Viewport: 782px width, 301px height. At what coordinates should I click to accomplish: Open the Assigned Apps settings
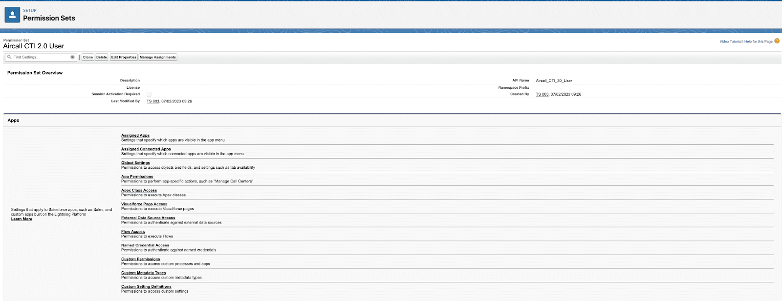[135, 135]
